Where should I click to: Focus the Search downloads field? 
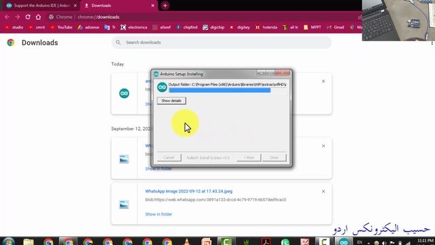[x=222, y=42]
